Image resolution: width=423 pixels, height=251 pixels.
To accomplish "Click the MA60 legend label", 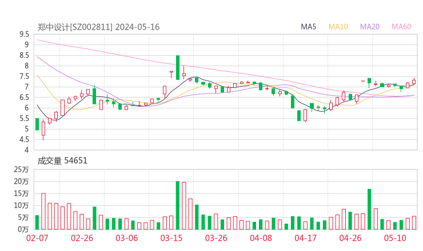I will [x=401, y=27].
